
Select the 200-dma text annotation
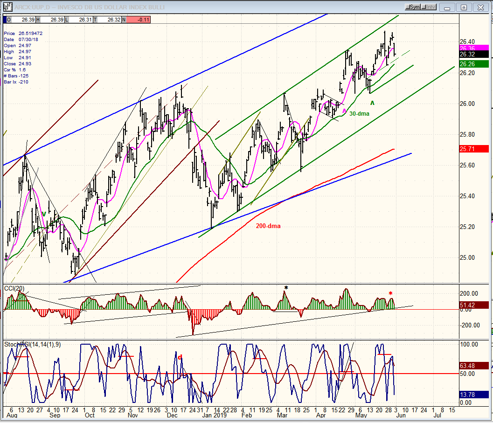[268, 226]
